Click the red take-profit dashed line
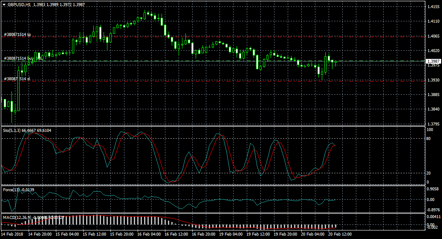Viewport: 442px width, 239px height. (x=213, y=37)
